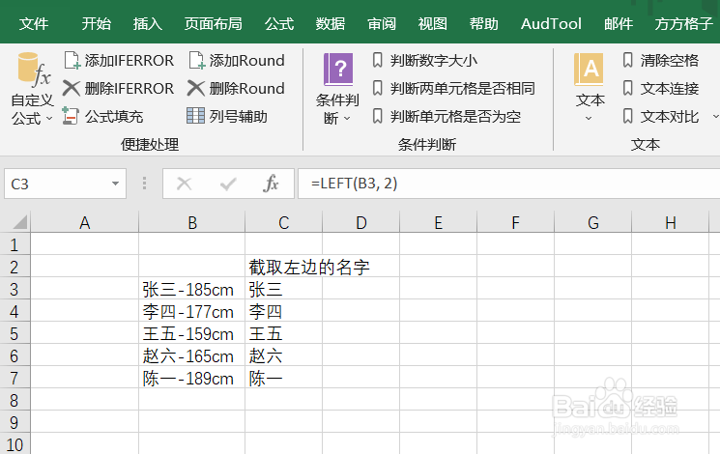Click the 删除IFERROR cross icon
The height and width of the screenshot is (454, 720).
pyautogui.click(x=72, y=88)
